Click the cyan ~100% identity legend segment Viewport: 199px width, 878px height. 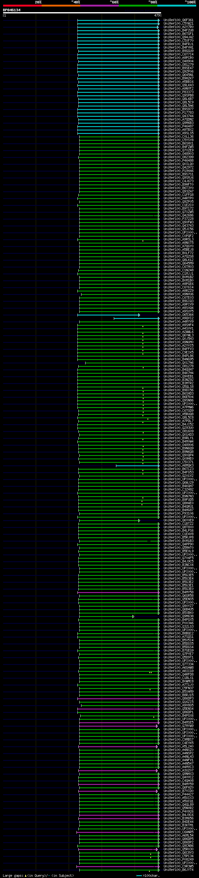point(177,6)
